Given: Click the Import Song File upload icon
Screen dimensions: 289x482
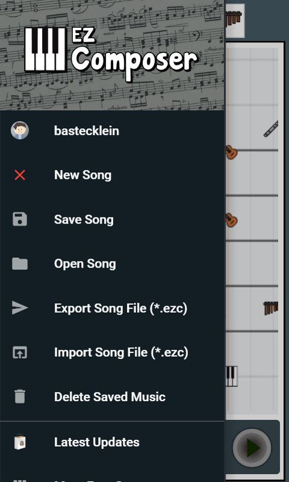Looking at the screenshot, I should tap(20, 352).
